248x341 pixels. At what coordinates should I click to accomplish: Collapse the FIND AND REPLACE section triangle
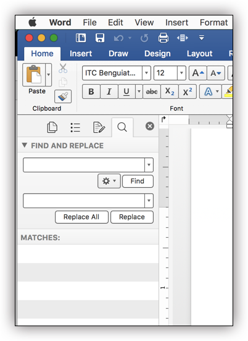coord(25,145)
